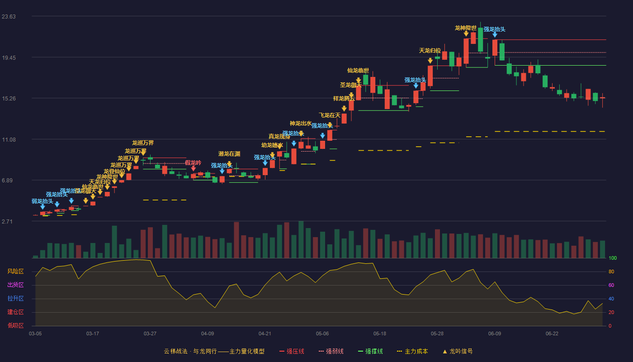Image resolution: width=633 pixels, height=362 pixels.
Task: Click the 出货区 zone label
Action: (x=15, y=285)
